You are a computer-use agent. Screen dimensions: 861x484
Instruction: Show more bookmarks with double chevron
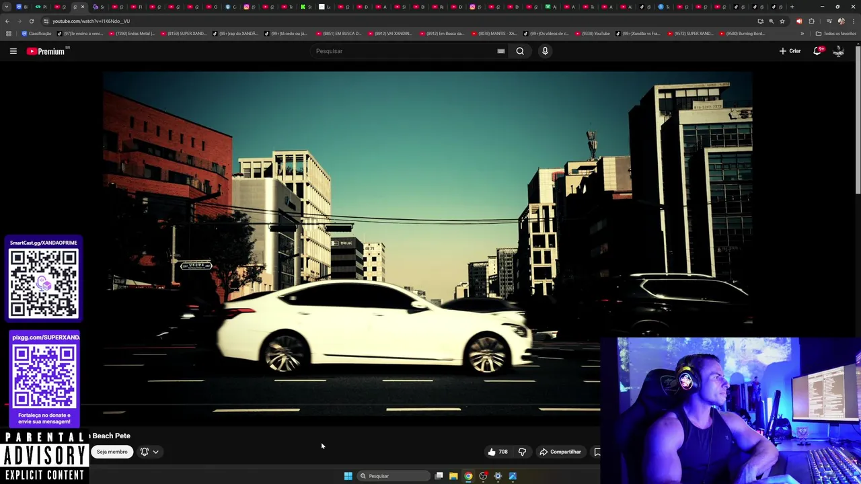coord(802,34)
